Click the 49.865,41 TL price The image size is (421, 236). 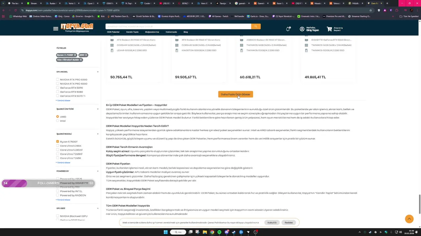click(x=315, y=77)
